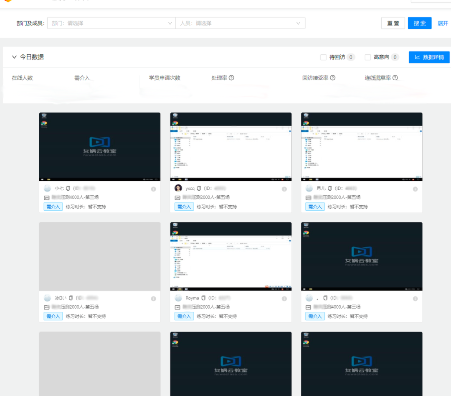The height and width of the screenshot is (396, 451).
Task: Click the info icon on Royma's card
Action: tap(284, 299)
